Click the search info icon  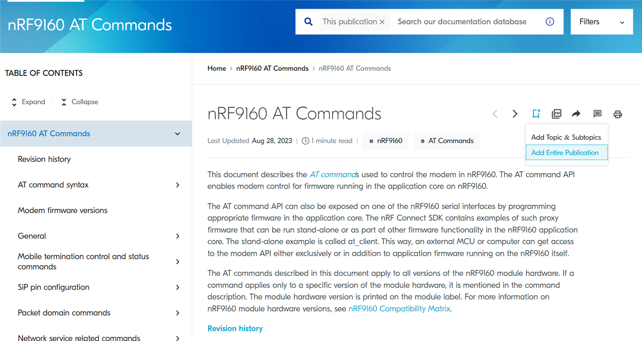pyautogui.click(x=550, y=22)
